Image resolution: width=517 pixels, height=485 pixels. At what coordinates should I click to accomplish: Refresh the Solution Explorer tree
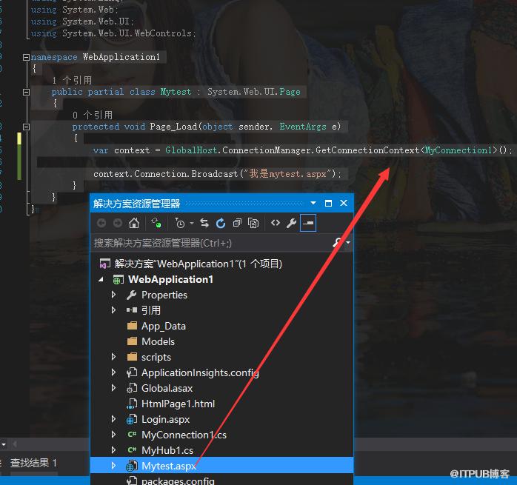click(221, 223)
